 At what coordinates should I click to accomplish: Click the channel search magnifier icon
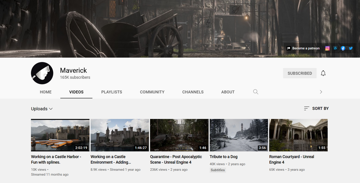point(256,92)
